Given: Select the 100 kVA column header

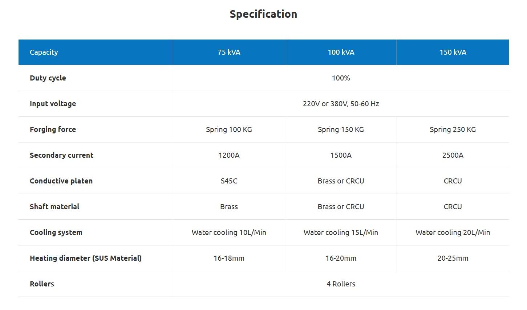Looking at the screenshot, I should (341, 52).
